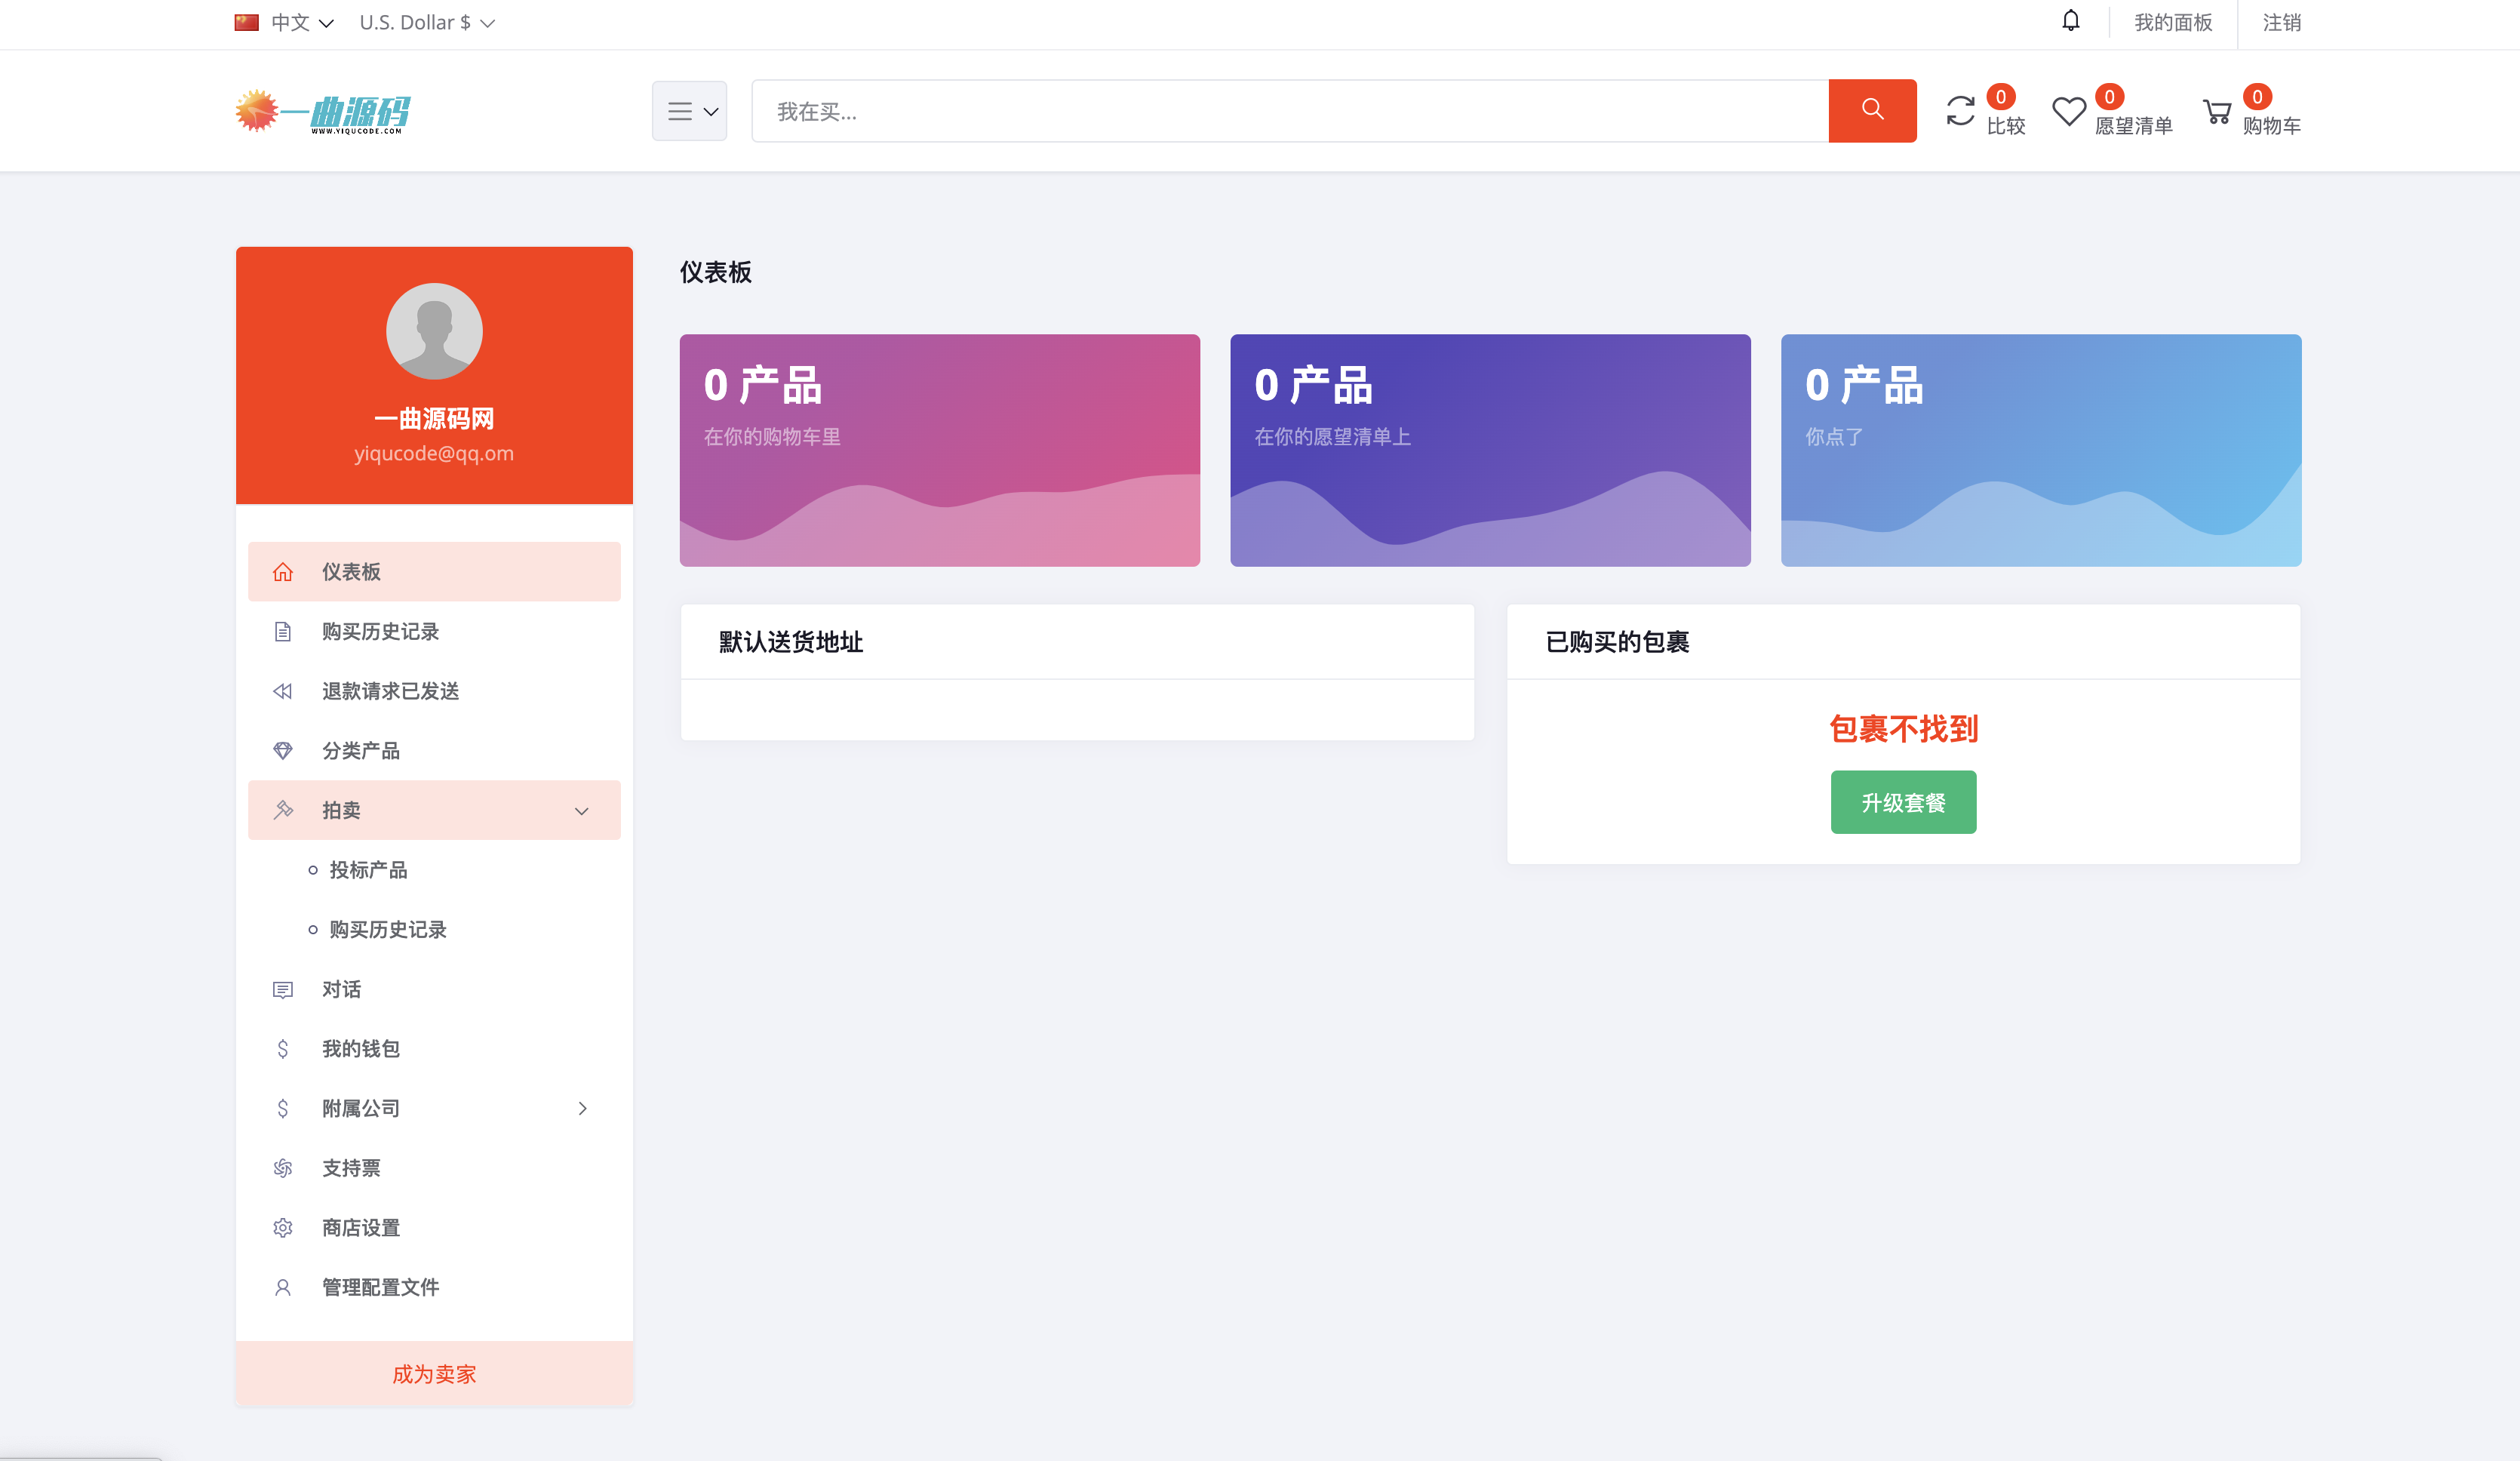Open 商店设置 menu item
This screenshot has width=2520, height=1461.
point(434,1228)
